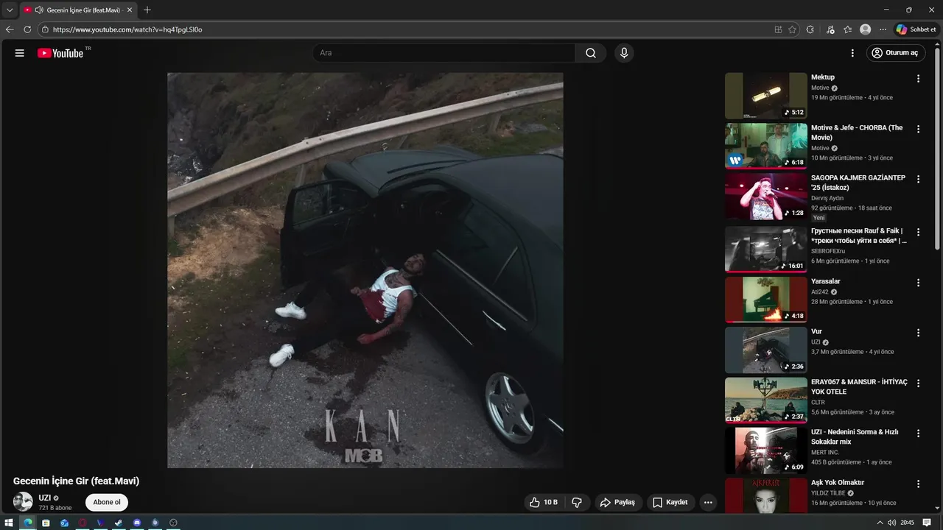Image resolution: width=943 pixels, height=530 pixels.
Task: Play the Vur video thumbnail
Action: [x=766, y=350]
